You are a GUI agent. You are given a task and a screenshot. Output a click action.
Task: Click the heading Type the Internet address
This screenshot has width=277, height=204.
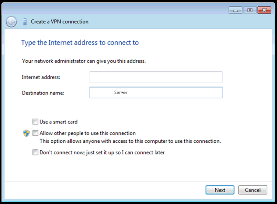click(80, 43)
